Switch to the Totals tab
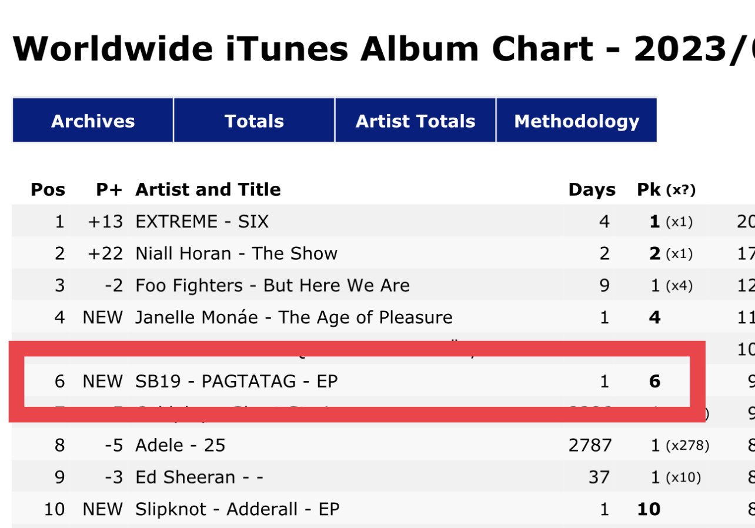This screenshot has width=755, height=528. 254,121
